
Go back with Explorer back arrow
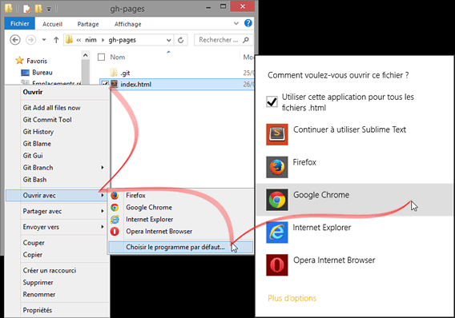15,40
